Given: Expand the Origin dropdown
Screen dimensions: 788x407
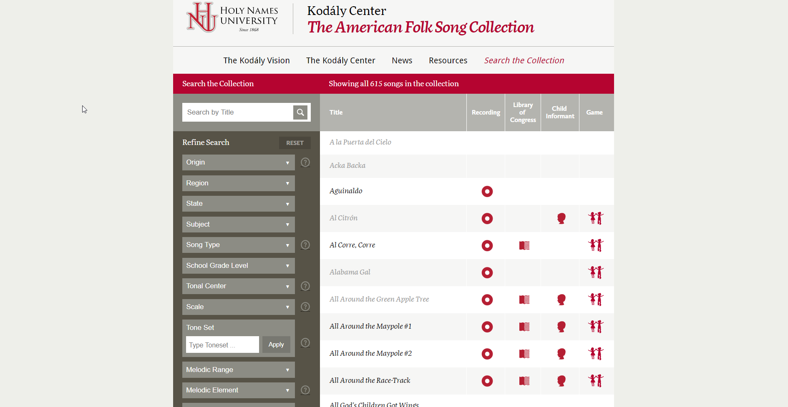Looking at the screenshot, I should point(239,162).
